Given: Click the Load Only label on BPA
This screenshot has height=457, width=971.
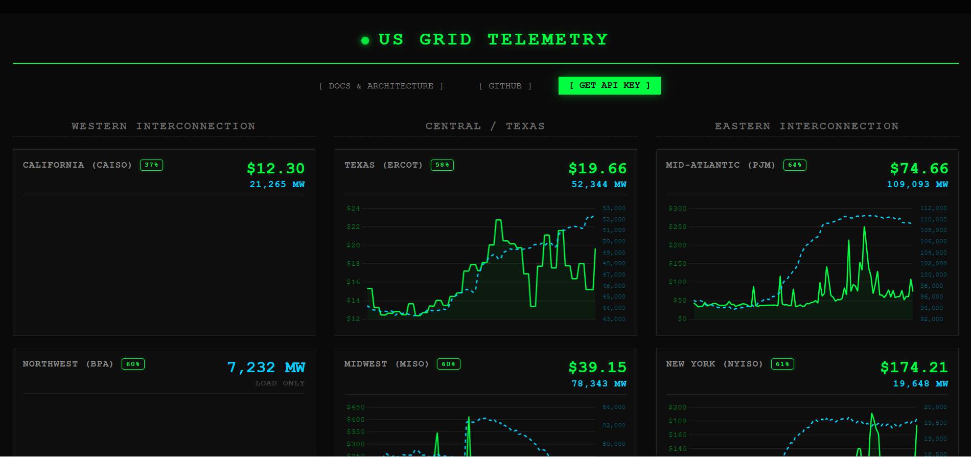Looking at the screenshot, I should click(280, 383).
